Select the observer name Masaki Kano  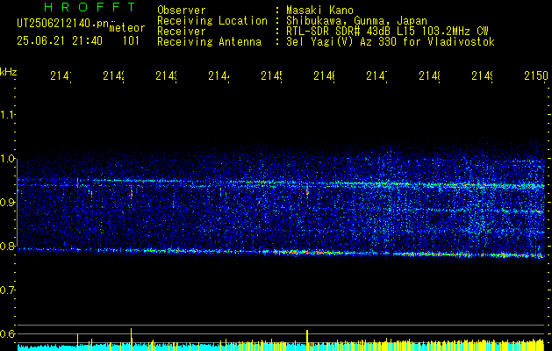point(320,11)
